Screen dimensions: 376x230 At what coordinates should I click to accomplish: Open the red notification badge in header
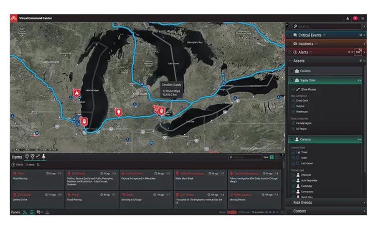tap(355, 18)
